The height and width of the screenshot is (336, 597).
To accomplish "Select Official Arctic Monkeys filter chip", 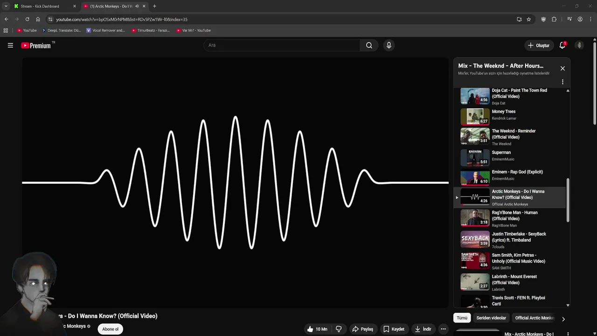I will tap(534, 318).
